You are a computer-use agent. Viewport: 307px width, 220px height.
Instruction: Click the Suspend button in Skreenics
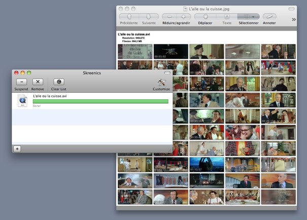tap(21, 82)
